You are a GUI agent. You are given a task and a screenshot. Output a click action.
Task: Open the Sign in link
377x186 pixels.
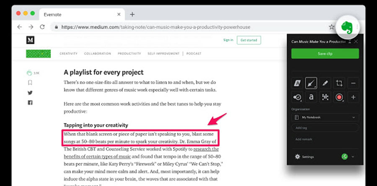tap(228, 40)
